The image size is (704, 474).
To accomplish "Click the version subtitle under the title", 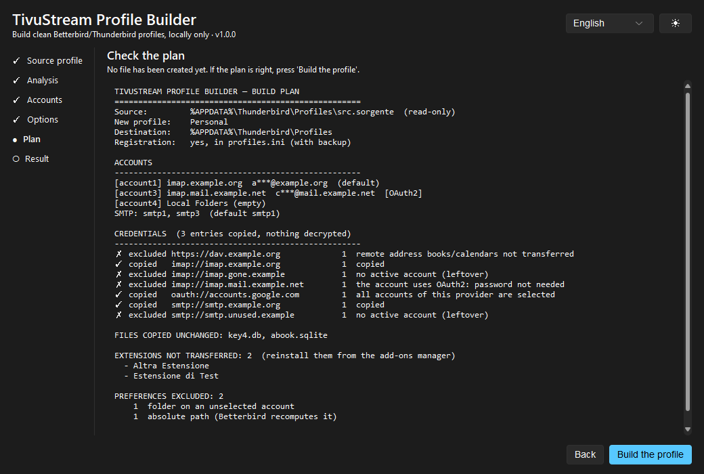I will tap(124, 35).
